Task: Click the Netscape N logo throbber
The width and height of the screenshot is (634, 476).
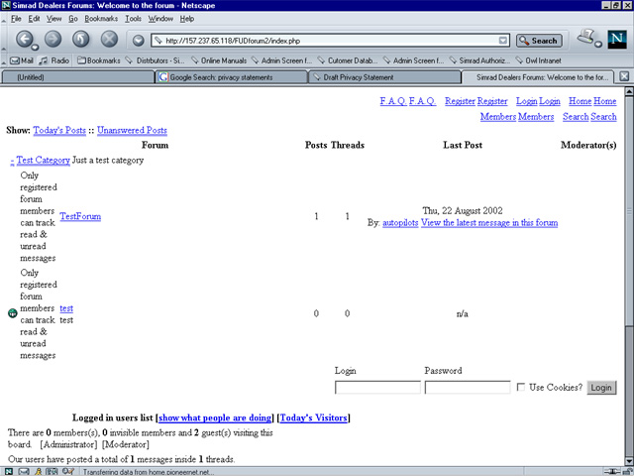Action: [617, 40]
